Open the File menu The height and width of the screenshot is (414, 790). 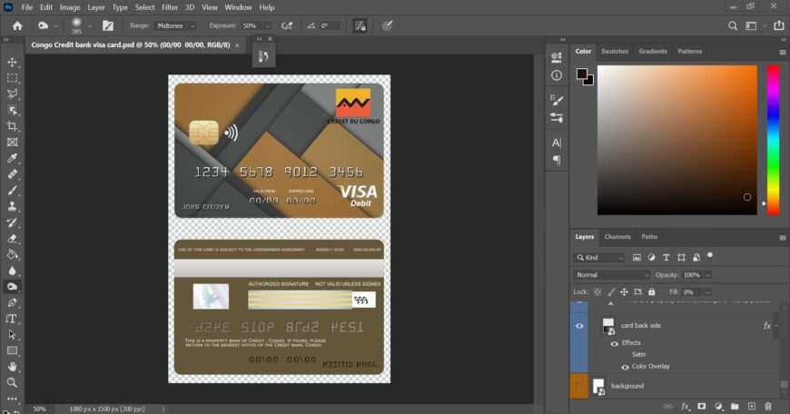(26, 7)
